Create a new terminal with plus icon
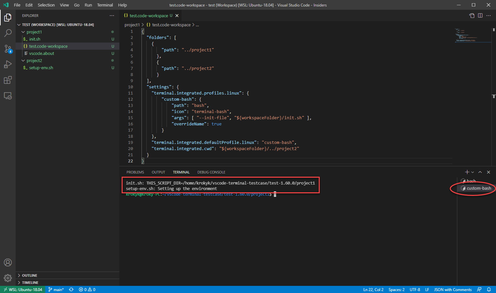This screenshot has height=293, width=496. click(467, 172)
